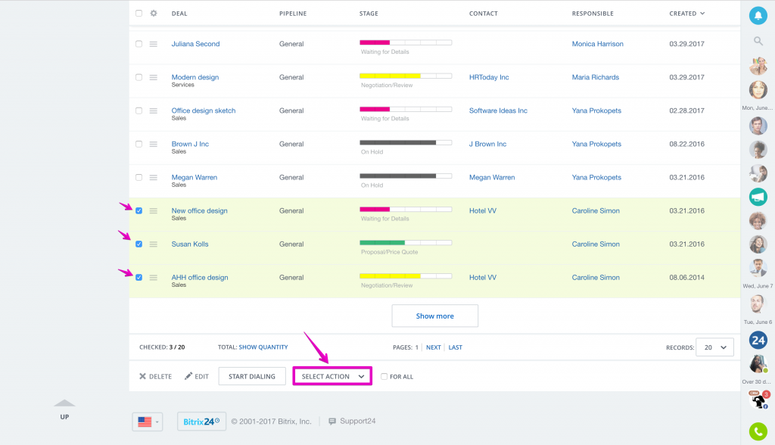Viewport: 775px width, 445px height.
Task: Open the Juliana Second deal
Action: 196,43
